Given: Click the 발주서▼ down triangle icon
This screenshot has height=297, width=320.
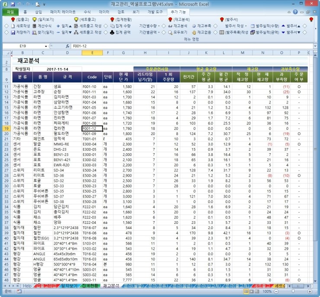Looking at the screenshot, I should (283, 32).
